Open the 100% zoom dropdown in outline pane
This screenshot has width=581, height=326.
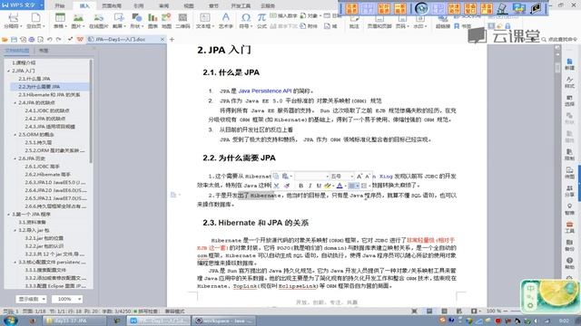coord(67,299)
